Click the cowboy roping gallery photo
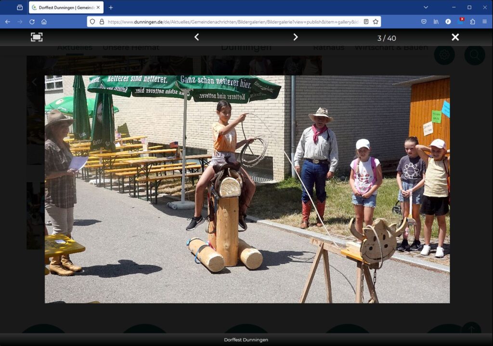This screenshot has width=493, height=346. pos(247,189)
